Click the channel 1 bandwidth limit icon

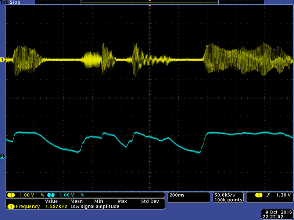point(43,195)
